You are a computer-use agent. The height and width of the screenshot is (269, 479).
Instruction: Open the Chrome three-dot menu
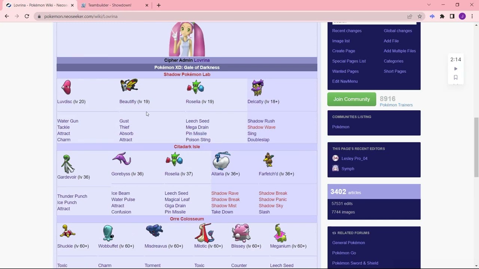(x=472, y=16)
